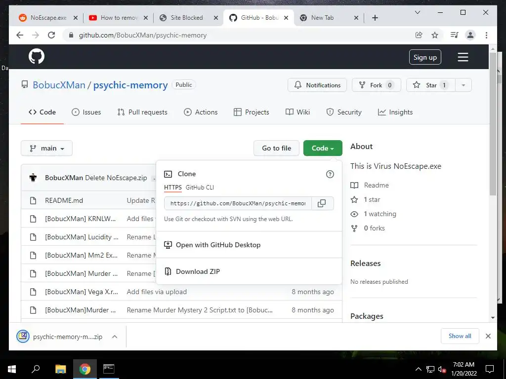506x379 pixels.
Task: Open the tab search chevron in Chrome
Action: tap(417, 12)
